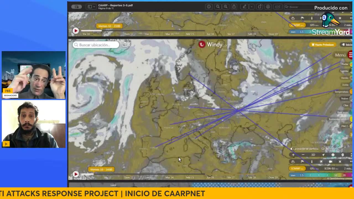Click the map pin location icon
The image size is (354, 199).
click(x=343, y=155)
